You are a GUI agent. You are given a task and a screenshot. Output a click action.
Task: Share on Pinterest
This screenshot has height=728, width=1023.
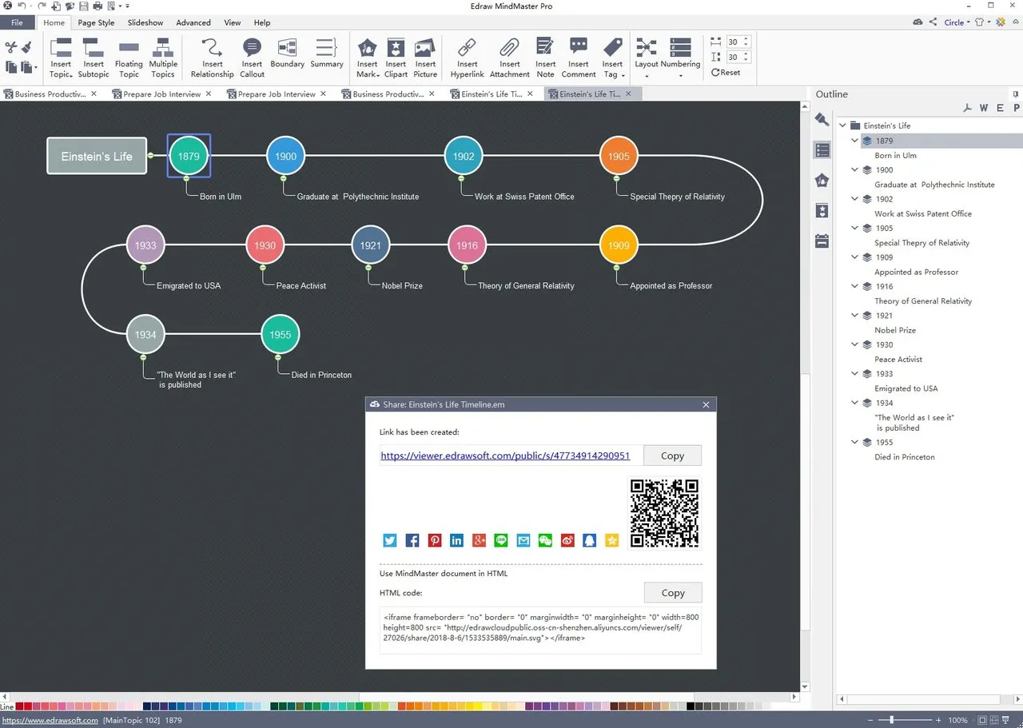[435, 541]
